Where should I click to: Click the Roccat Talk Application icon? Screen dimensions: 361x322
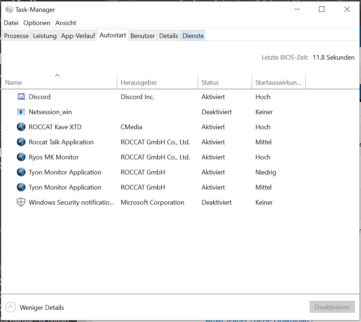(21, 142)
